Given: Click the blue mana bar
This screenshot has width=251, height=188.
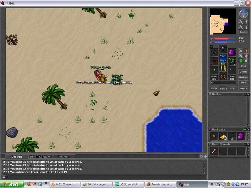Looking at the screenshot, I should click(225, 42).
